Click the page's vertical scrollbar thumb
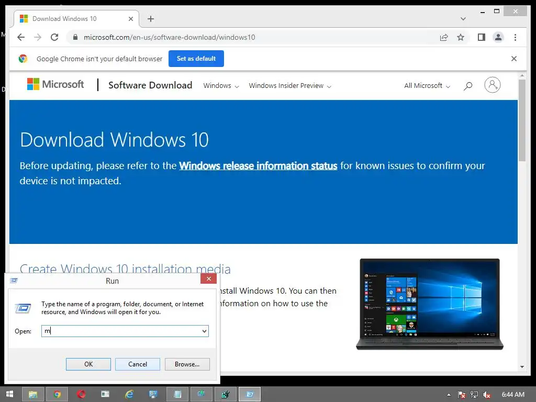Image resolution: width=536 pixels, height=402 pixels. point(522,120)
